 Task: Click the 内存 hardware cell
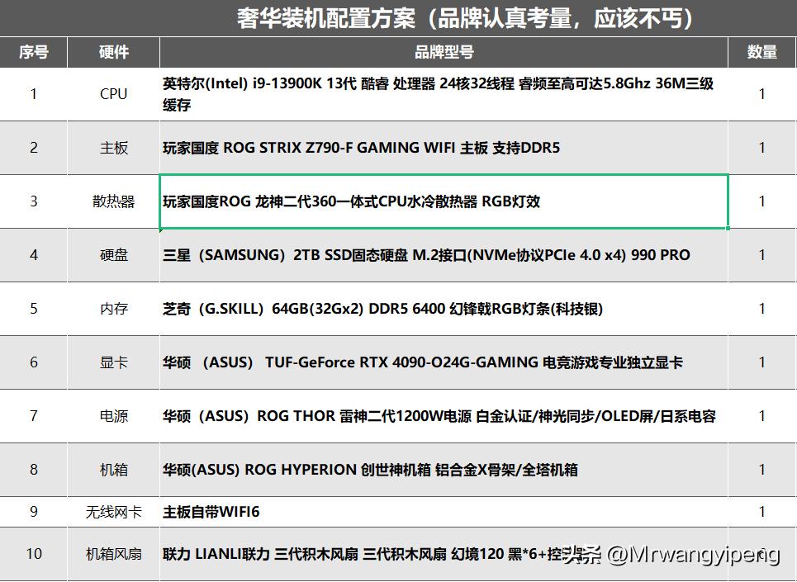click(x=113, y=309)
